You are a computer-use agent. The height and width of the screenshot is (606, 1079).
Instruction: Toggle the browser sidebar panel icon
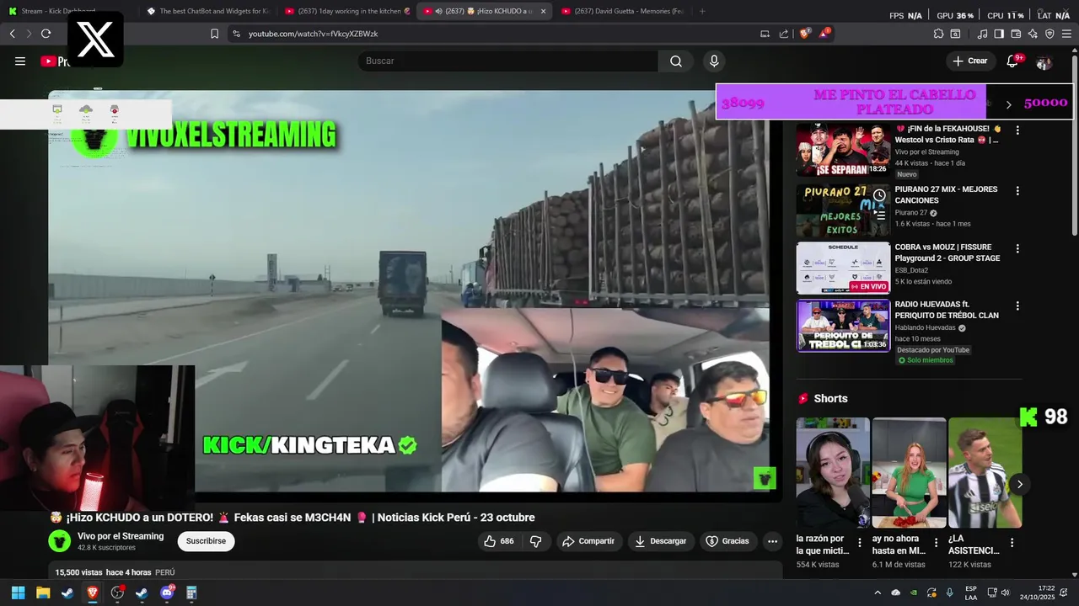coord(999,34)
